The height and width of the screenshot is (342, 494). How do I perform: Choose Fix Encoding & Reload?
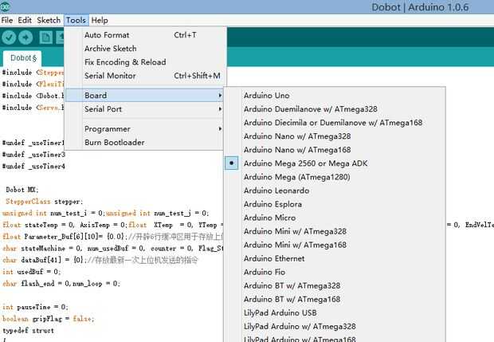145,62
